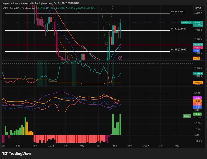
Task: Click the orange 0.0333 indicator value tag
Action: pos(198,83)
